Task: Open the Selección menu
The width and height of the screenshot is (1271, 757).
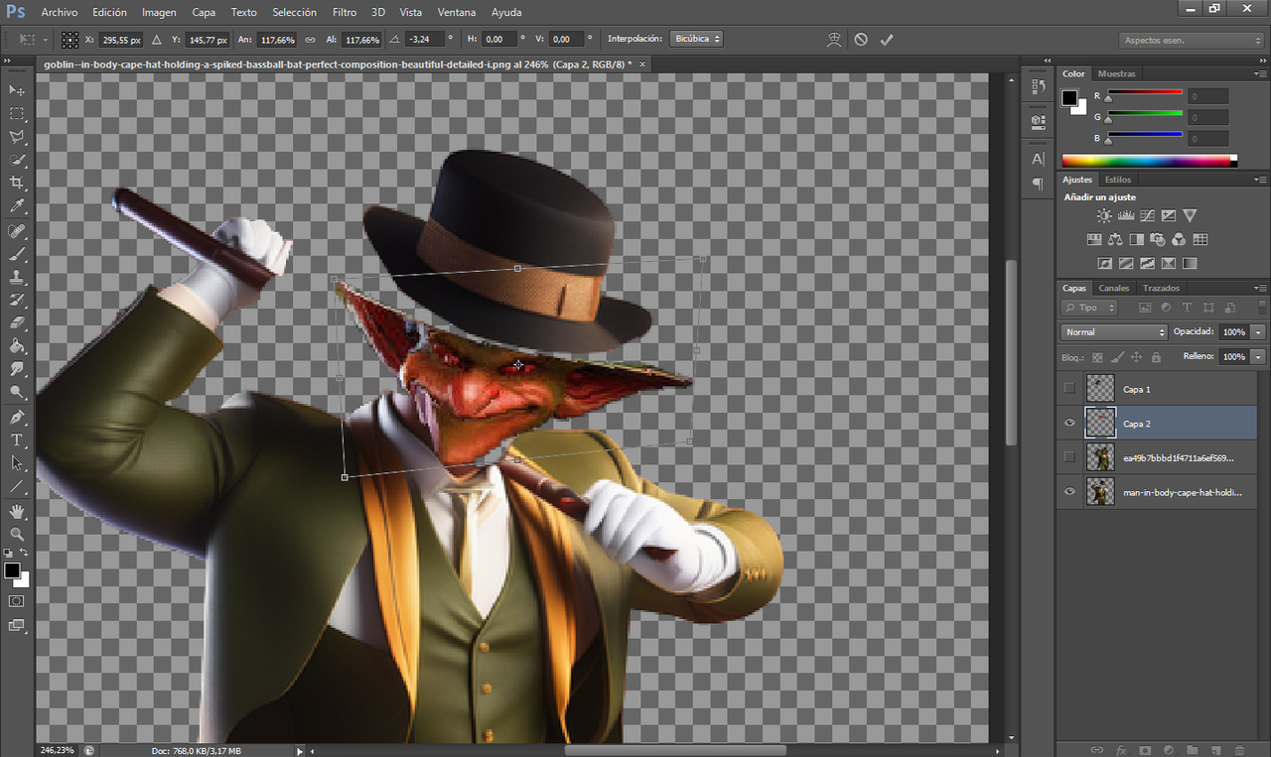Action: click(x=294, y=13)
